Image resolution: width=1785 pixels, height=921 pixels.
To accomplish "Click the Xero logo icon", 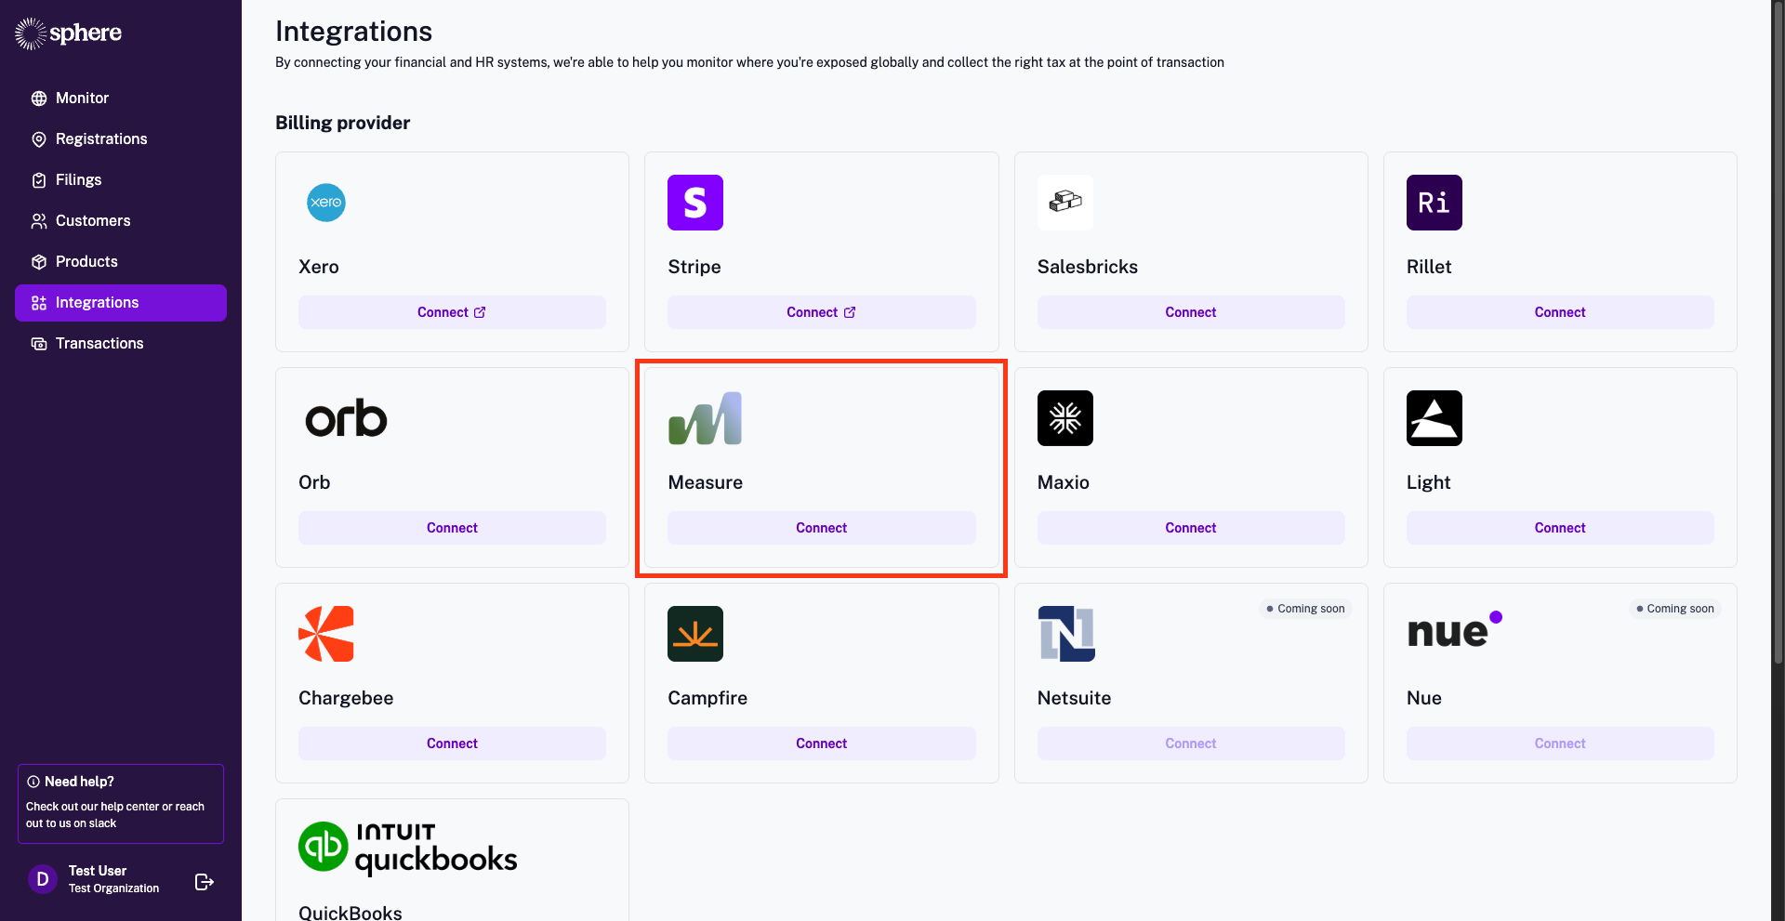I will tap(325, 203).
